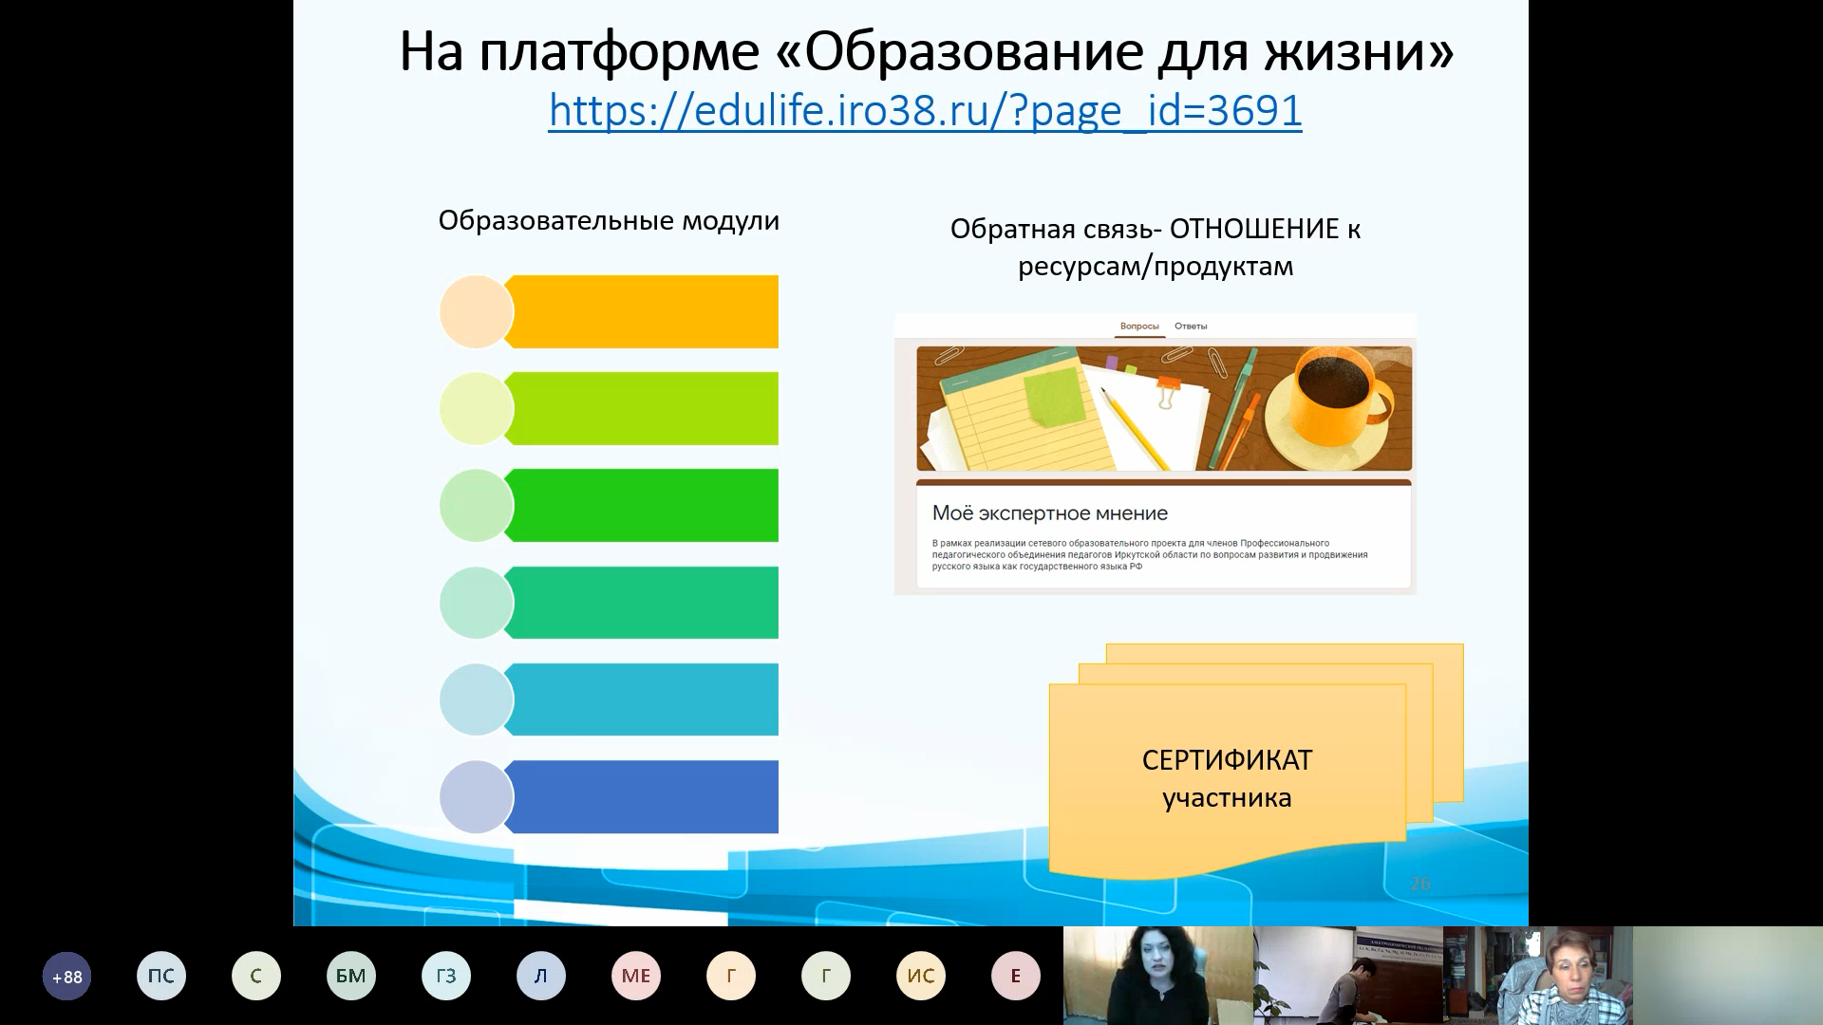1823x1025 pixels.
Task: Select participant avatar С
Action: point(256,976)
